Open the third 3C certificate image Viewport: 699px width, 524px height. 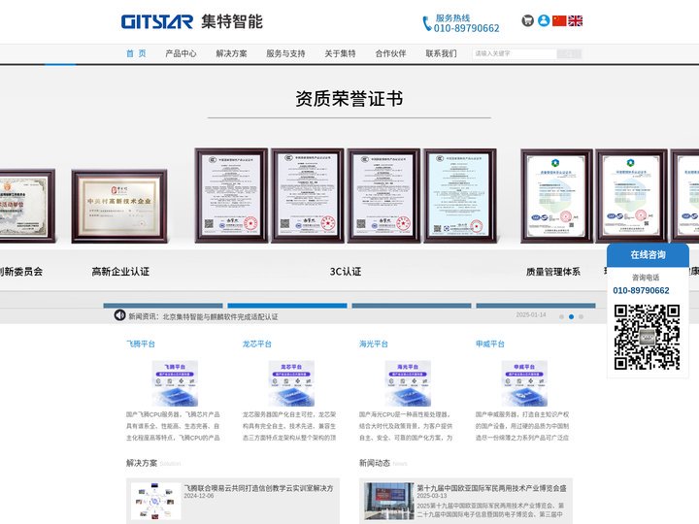click(x=383, y=196)
